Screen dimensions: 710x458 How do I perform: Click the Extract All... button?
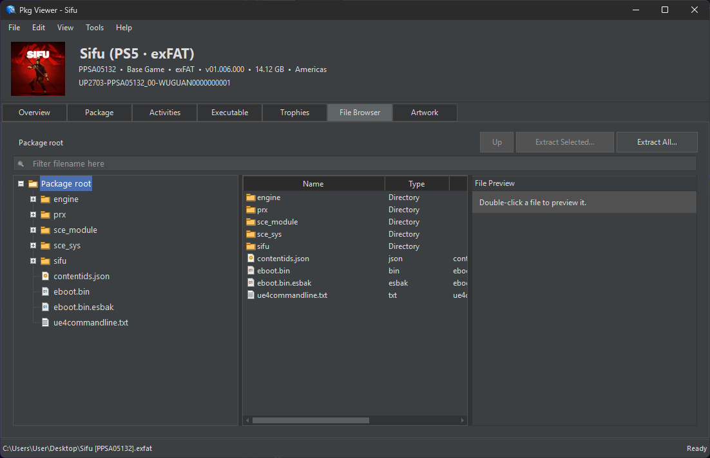pyautogui.click(x=657, y=142)
